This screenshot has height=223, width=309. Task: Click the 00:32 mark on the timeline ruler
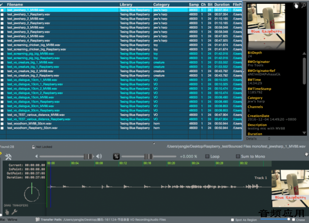(244, 163)
